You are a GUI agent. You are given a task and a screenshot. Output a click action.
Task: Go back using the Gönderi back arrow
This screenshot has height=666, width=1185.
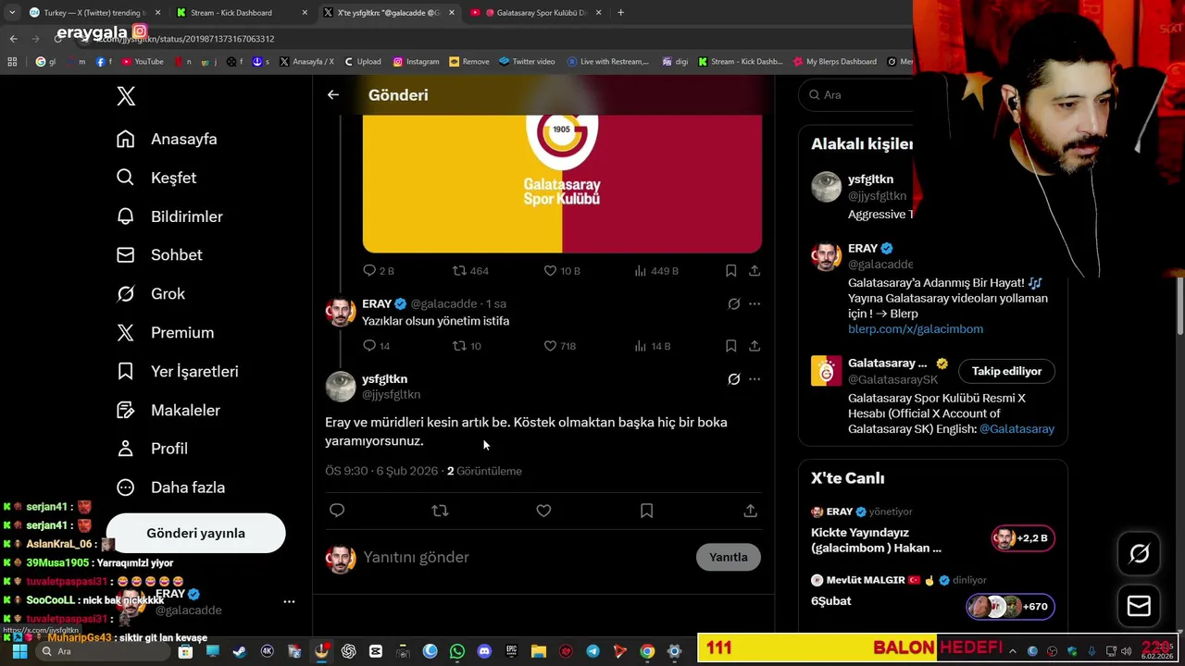(x=333, y=94)
